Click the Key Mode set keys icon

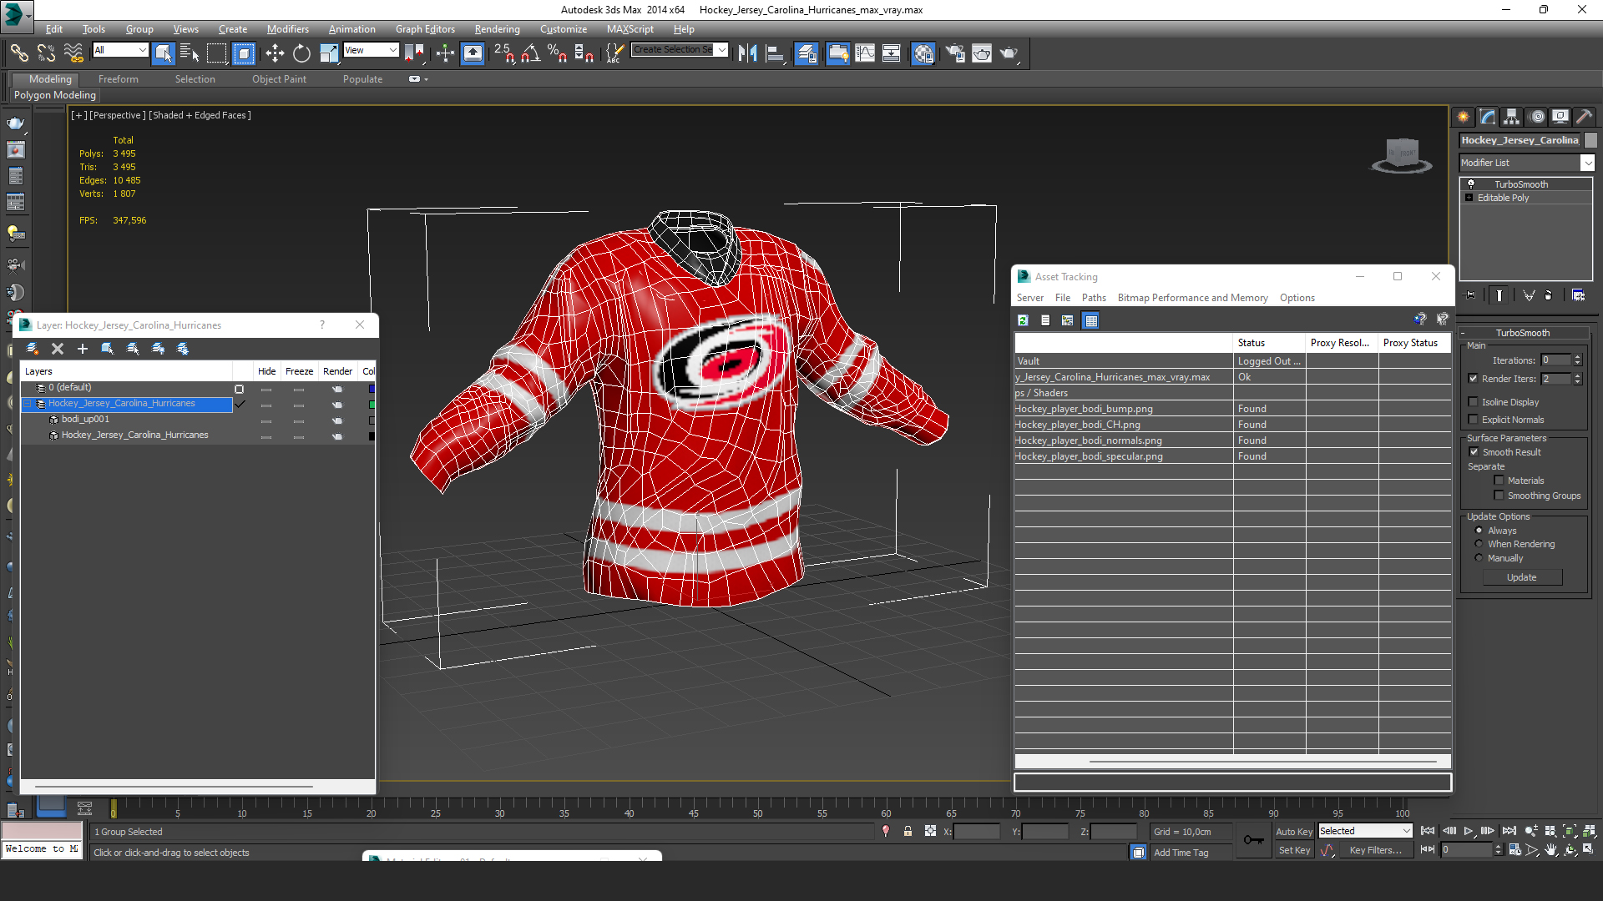tap(1253, 840)
